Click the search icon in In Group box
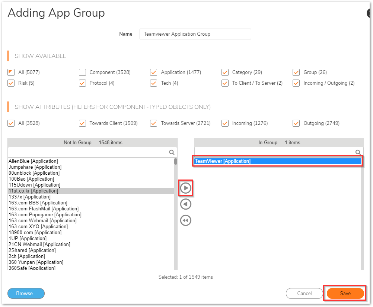 tap(358, 152)
